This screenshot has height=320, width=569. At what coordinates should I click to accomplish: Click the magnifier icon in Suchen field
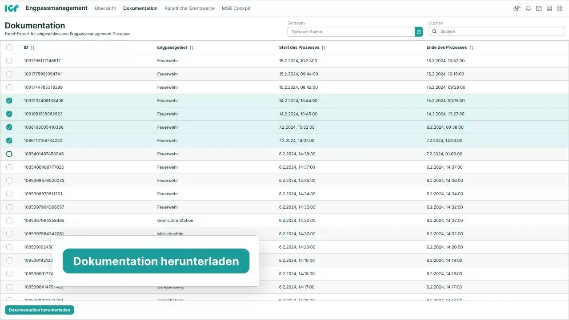(x=434, y=32)
